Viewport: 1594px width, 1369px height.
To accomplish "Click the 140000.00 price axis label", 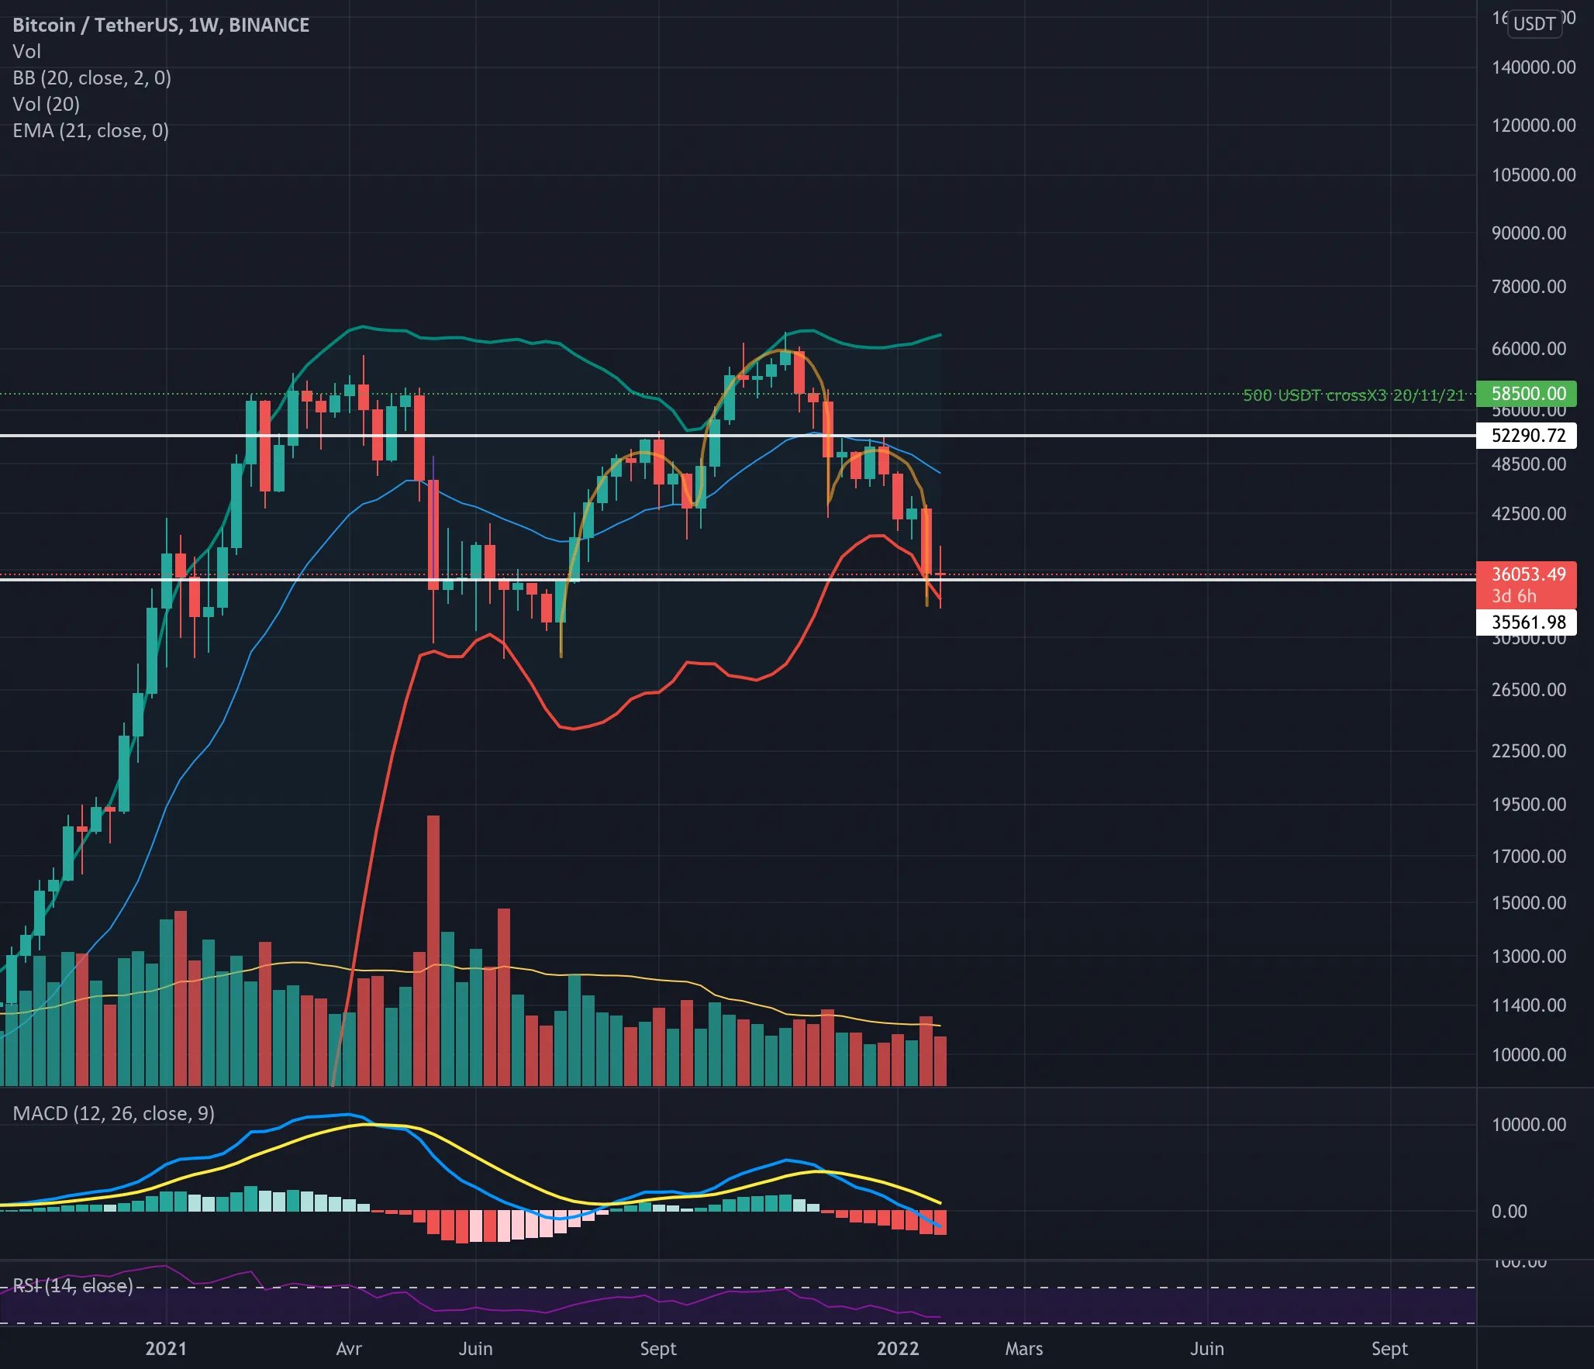I will (x=1534, y=67).
